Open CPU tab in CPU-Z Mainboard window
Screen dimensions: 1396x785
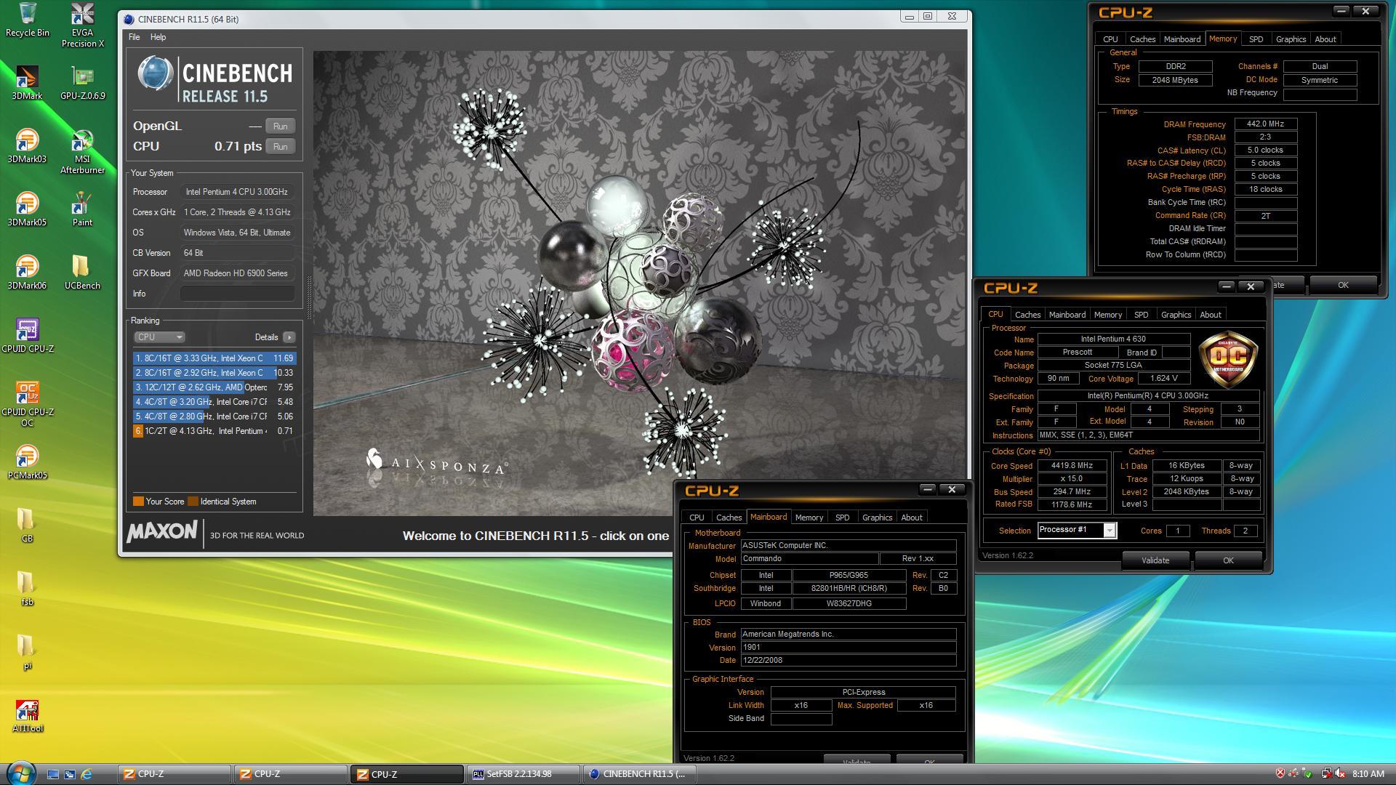click(x=697, y=518)
